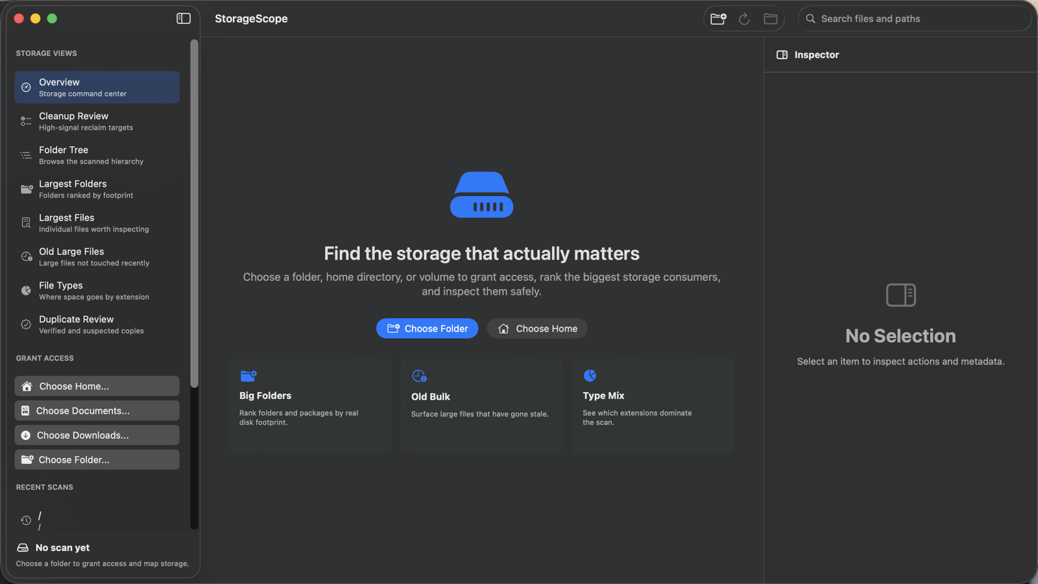This screenshot has height=584, width=1038.
Task: Click the Big Folders card icon
Action: coord(248,376)
